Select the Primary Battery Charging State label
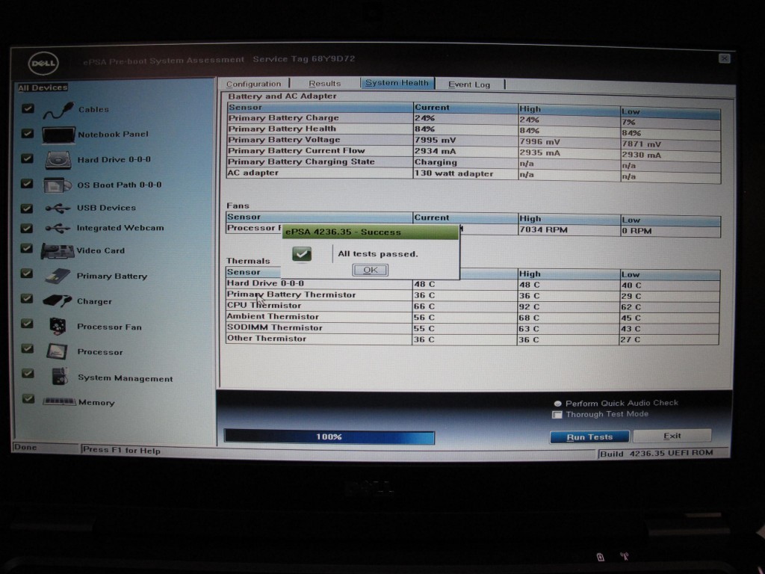This screenshot has height=574, width=765. click(x=301, y=161)
